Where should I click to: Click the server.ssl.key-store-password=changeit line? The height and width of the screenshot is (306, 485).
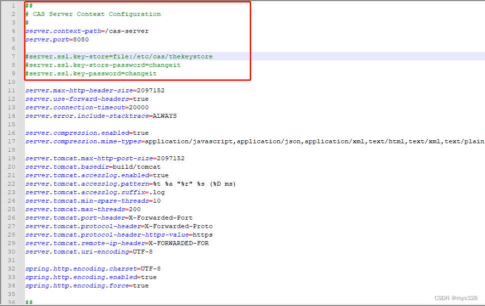click(103, 65)
